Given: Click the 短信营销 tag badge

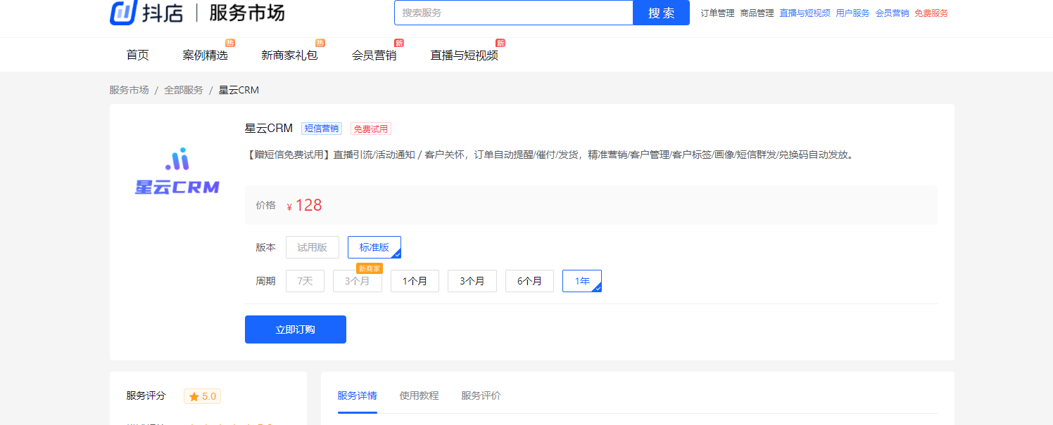Looking at the screenshot, I should click(x=322, y=129).
